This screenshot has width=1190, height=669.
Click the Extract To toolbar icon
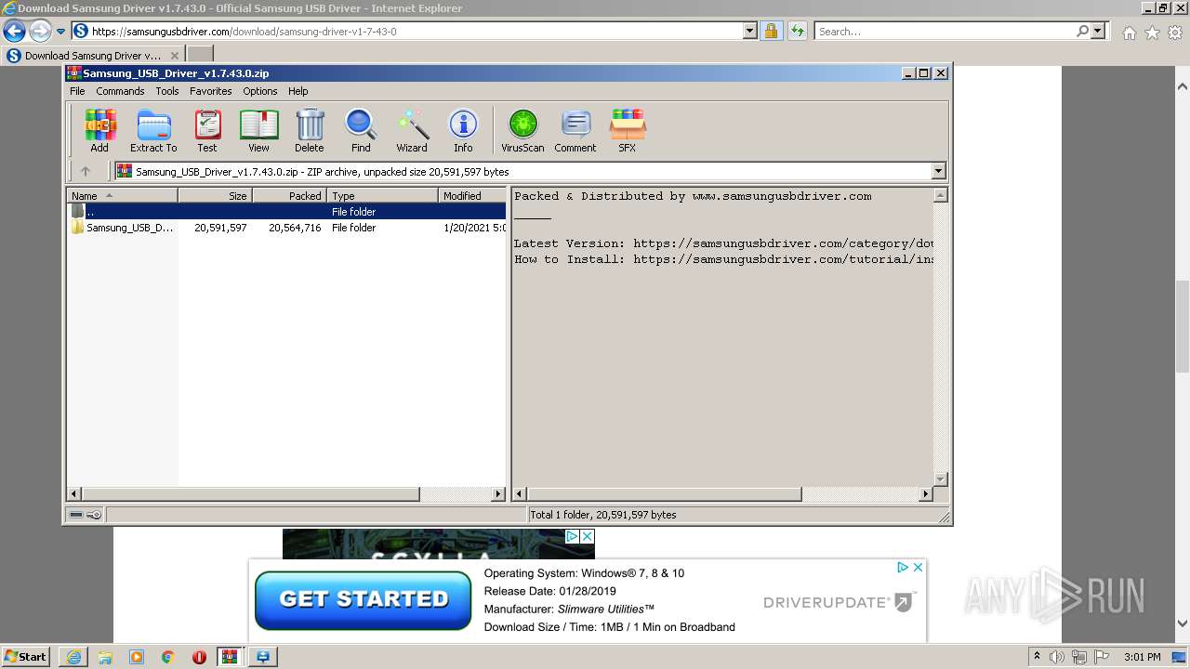point(153,131)
